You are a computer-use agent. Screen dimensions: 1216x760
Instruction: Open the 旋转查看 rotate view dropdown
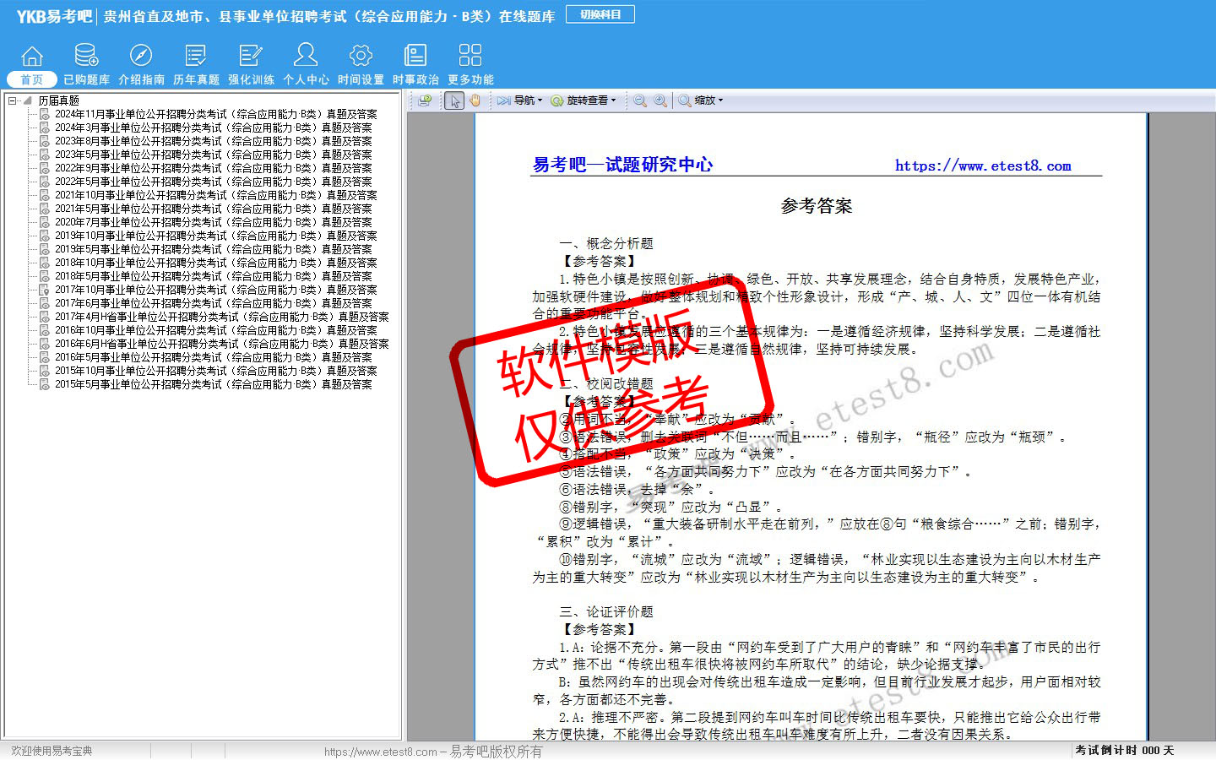(x=584, y=100)
